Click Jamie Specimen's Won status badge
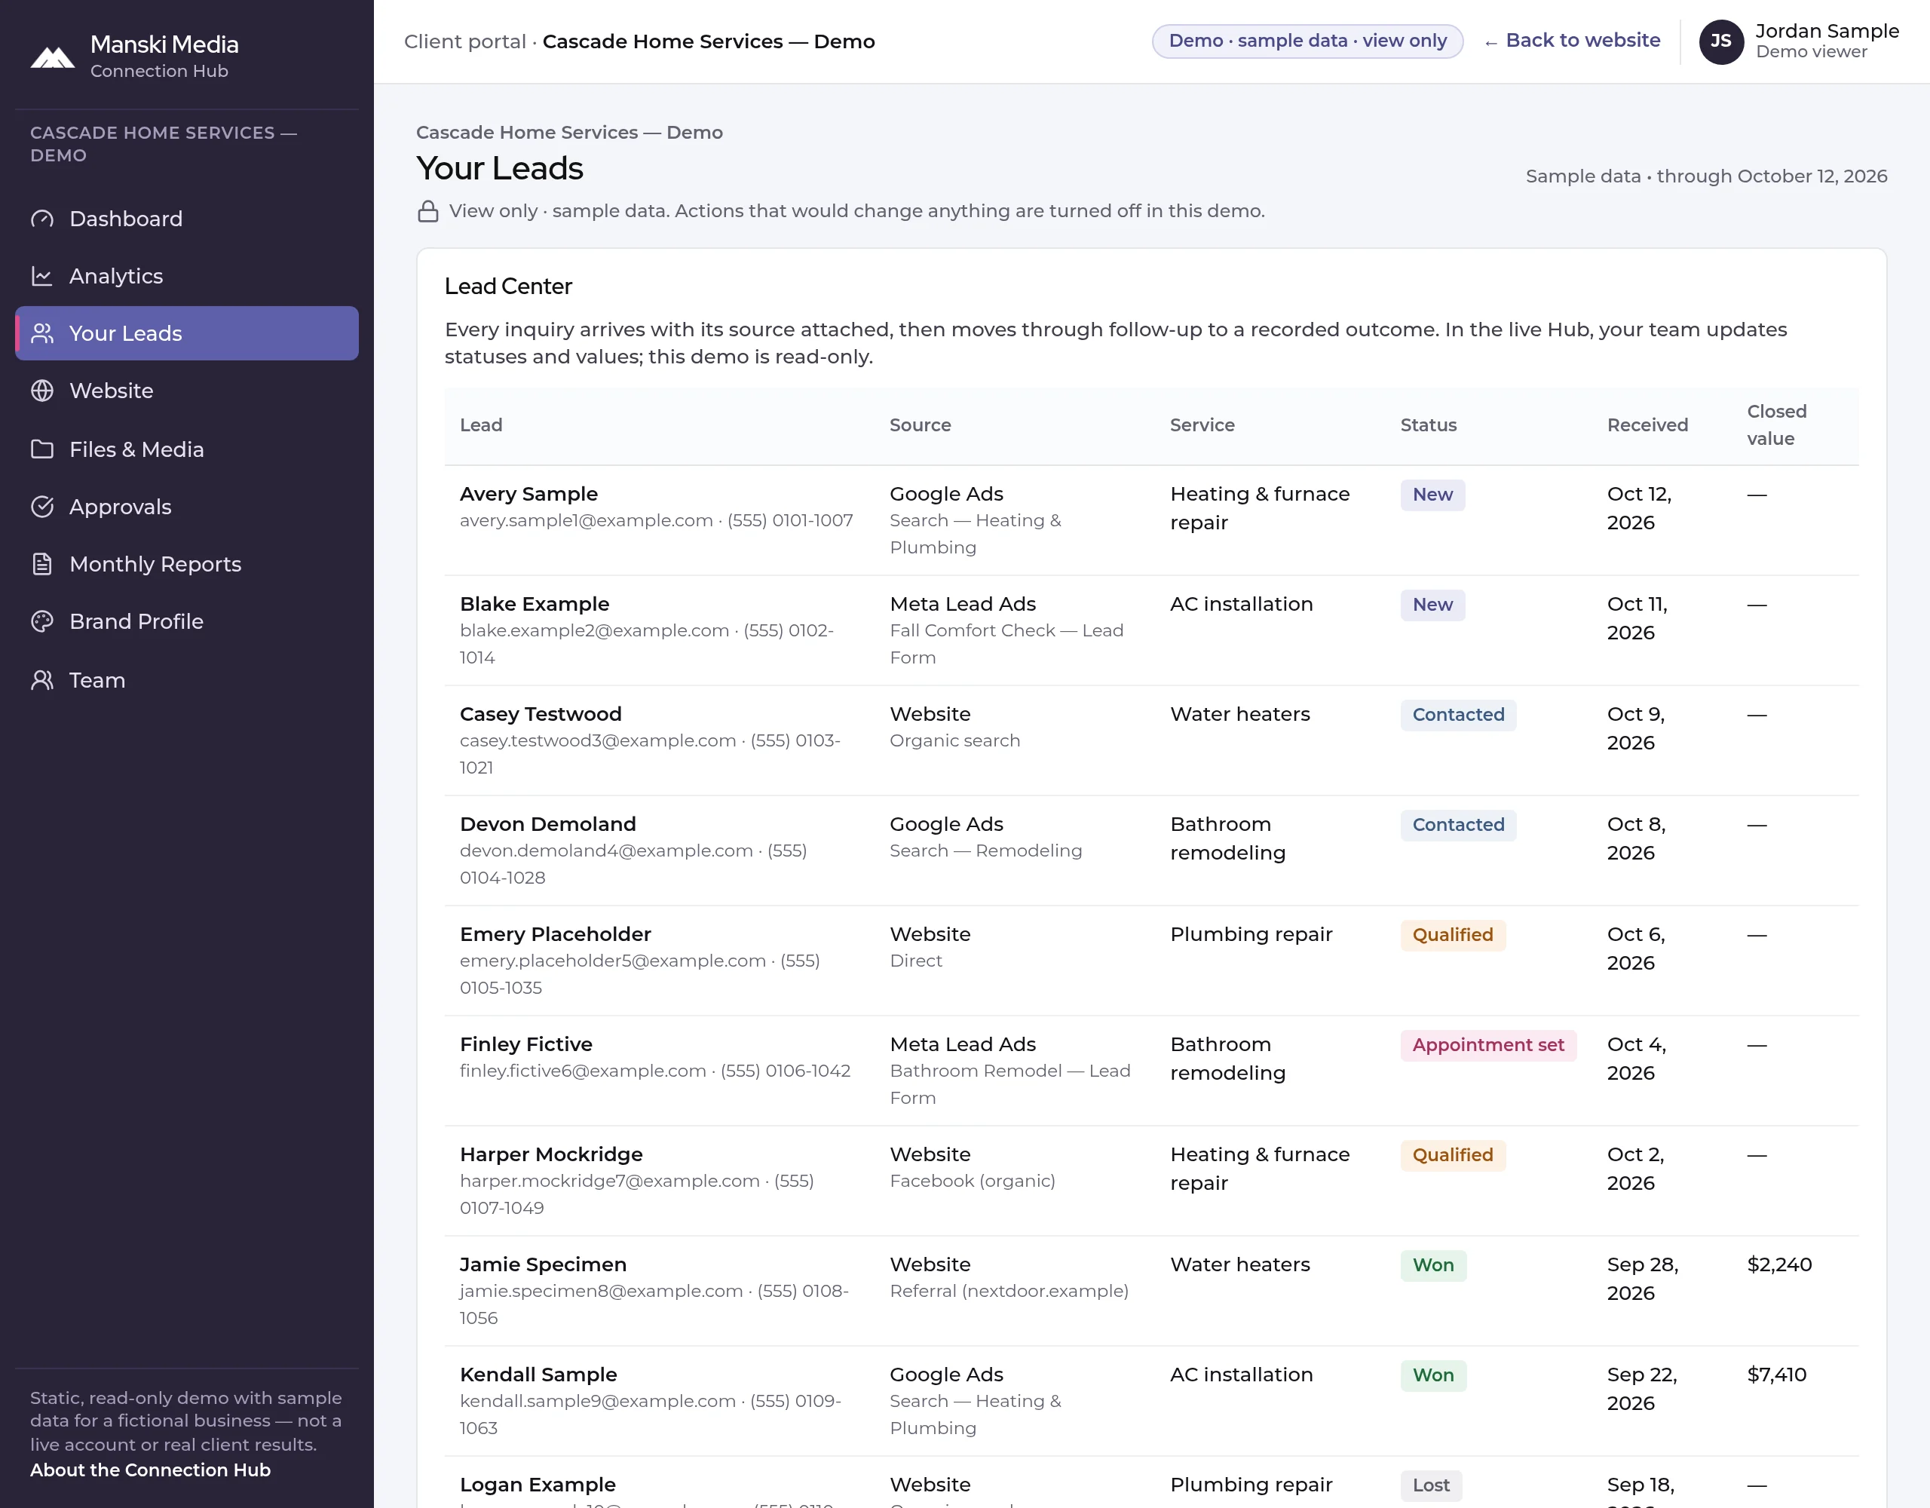 coord(1433,1265)
